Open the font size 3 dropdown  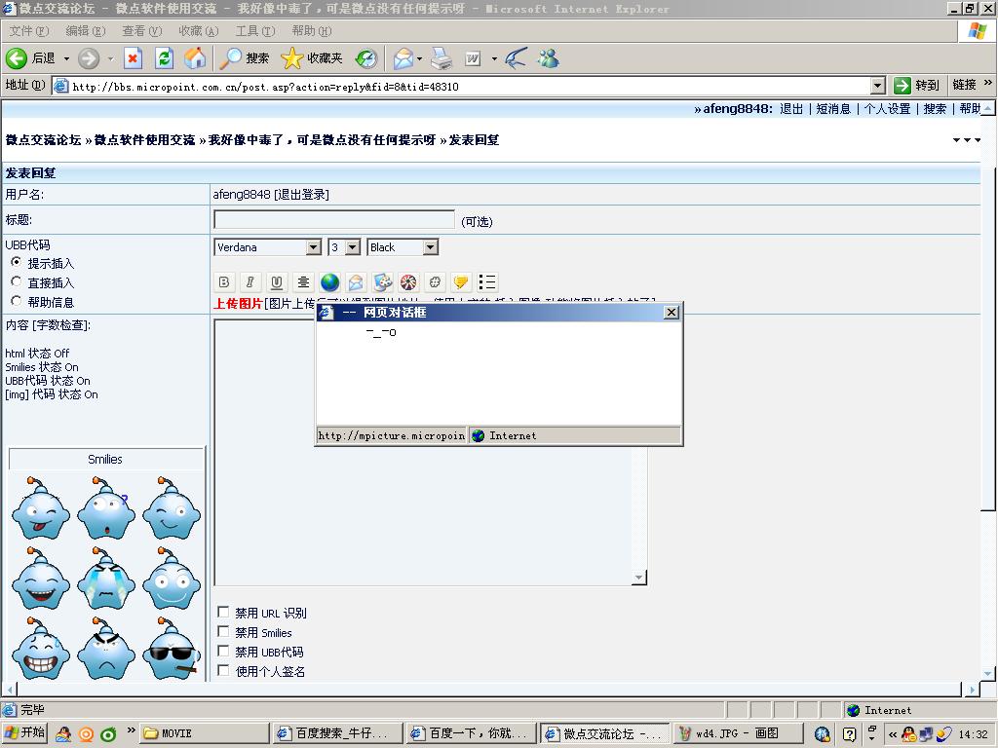click(353, 246)
